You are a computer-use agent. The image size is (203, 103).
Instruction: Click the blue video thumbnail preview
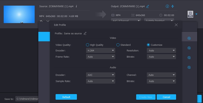19,14
